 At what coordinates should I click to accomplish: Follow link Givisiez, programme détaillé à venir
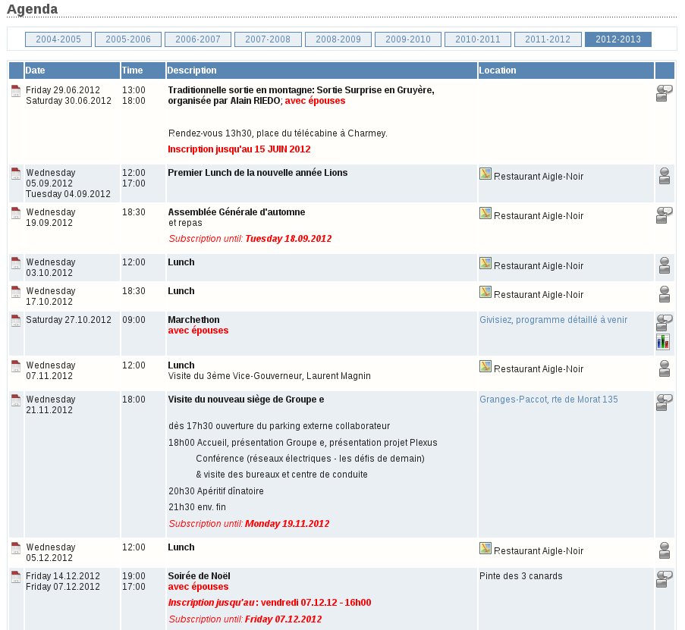(554, 320)
